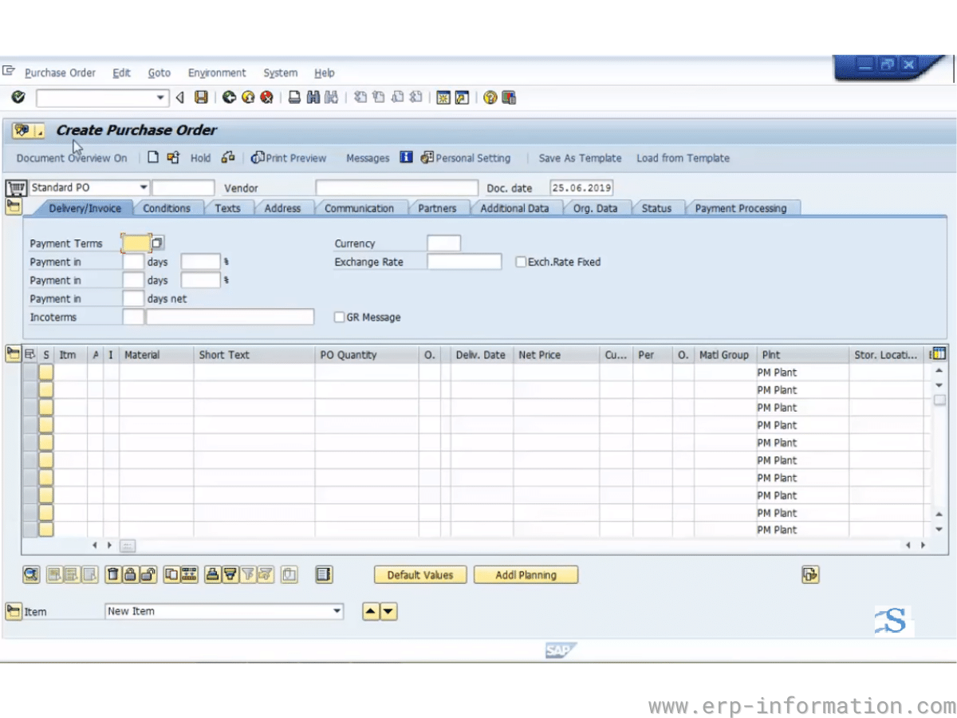957x718 pixels.
Task: Click the yellow Help question mark icon
Action: pyautogui.click(x=490, y=97)
